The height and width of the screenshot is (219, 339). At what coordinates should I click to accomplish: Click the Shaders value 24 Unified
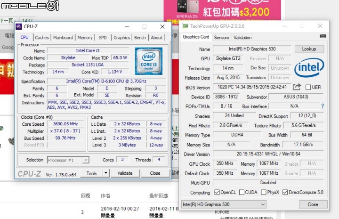(x=234, y=116)
